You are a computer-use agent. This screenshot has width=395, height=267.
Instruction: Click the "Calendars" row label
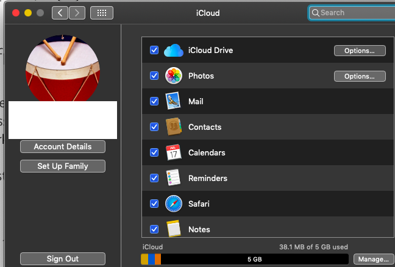pos(207,152)
